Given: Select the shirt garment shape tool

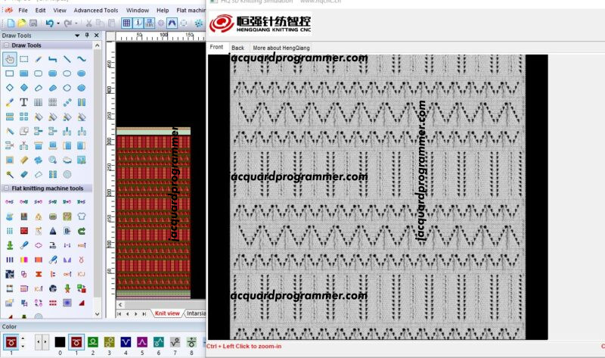Looking at the screenshot, I should pos(82,216).
